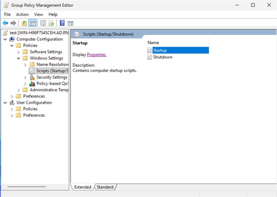277x197 pixels.
Task: Collapse the Computer Configuration tree node
Action: tap(5, 39)
